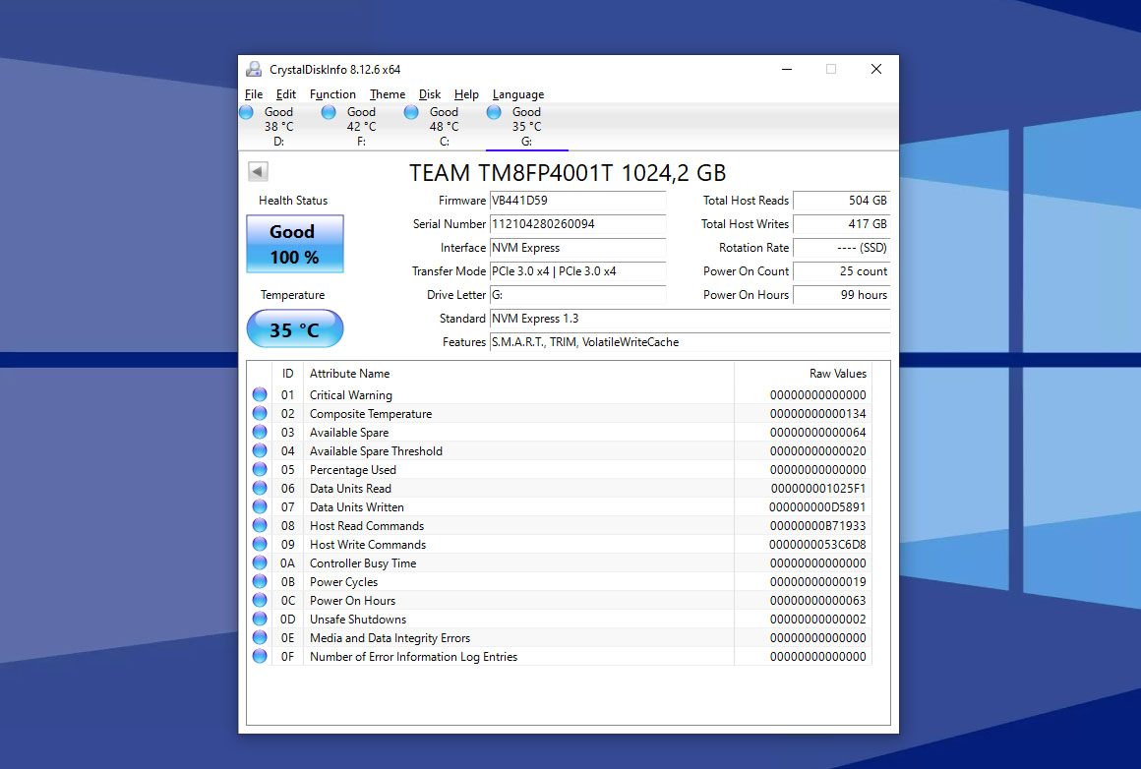Click the status orb for Host Write Commands
This screenshot has width=1141, height=769.
[260, 544]
